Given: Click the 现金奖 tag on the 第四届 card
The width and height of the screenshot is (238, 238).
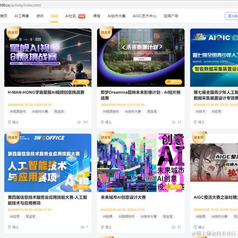Looking at the screenshot, I should point(31,217).
